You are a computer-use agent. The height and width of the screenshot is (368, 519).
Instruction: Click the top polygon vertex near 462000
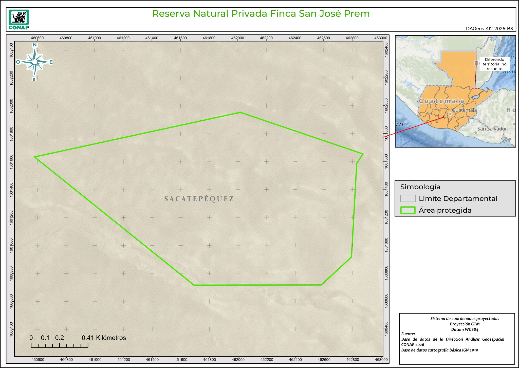pyautogui.click(x=240, y=112)
